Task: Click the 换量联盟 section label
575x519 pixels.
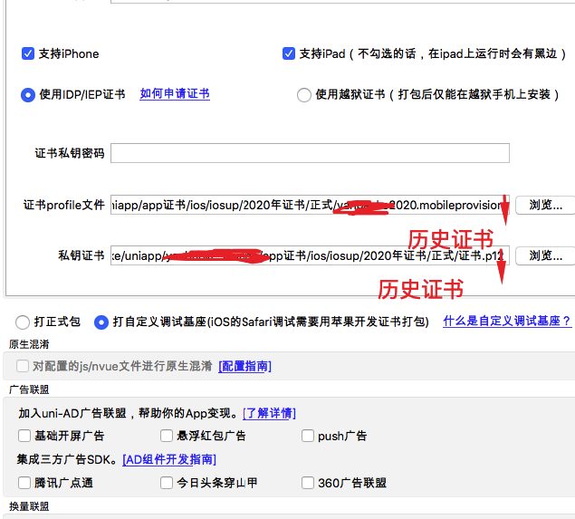Action: click(29, 506)
